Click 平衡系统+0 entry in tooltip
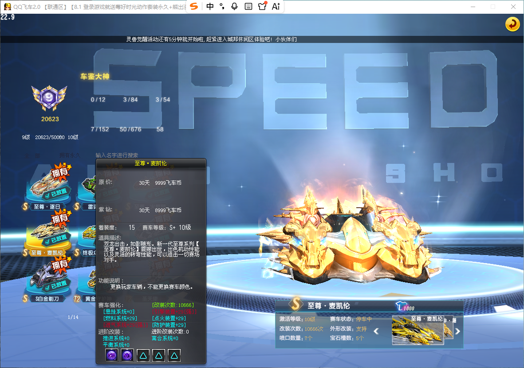Viewport: 524px width, 368px height. 116,345
